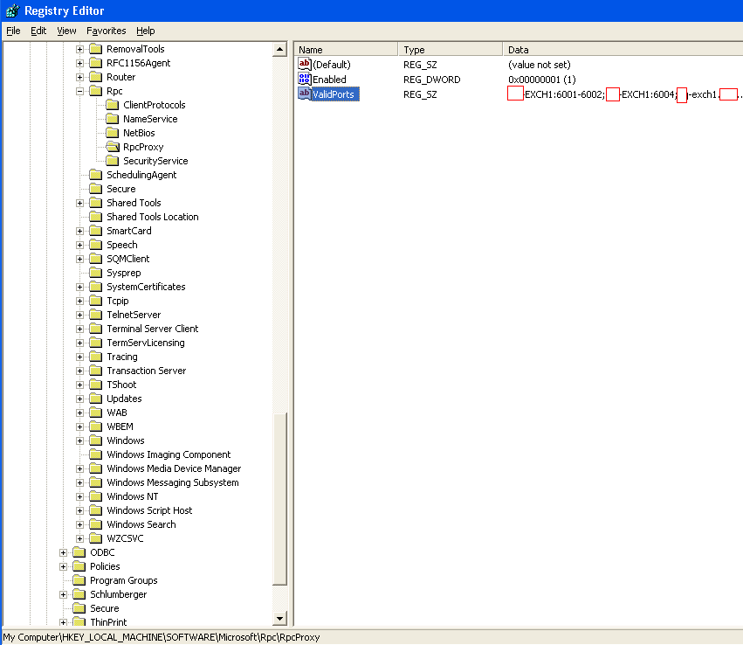The width and height of the screenshot is (743, 645).
Task: Click the Sysprep folder icon
Action: click(x=96, y=273)
